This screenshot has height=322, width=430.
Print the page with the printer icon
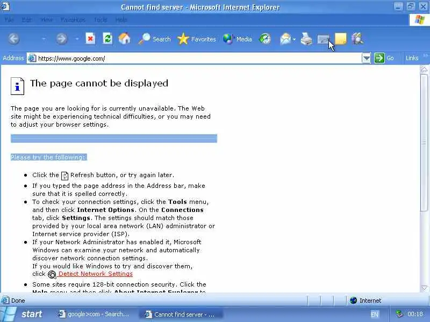coord(306,39)
